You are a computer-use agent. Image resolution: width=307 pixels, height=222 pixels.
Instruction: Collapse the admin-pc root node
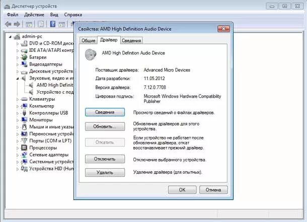click(x=11, y=37)
